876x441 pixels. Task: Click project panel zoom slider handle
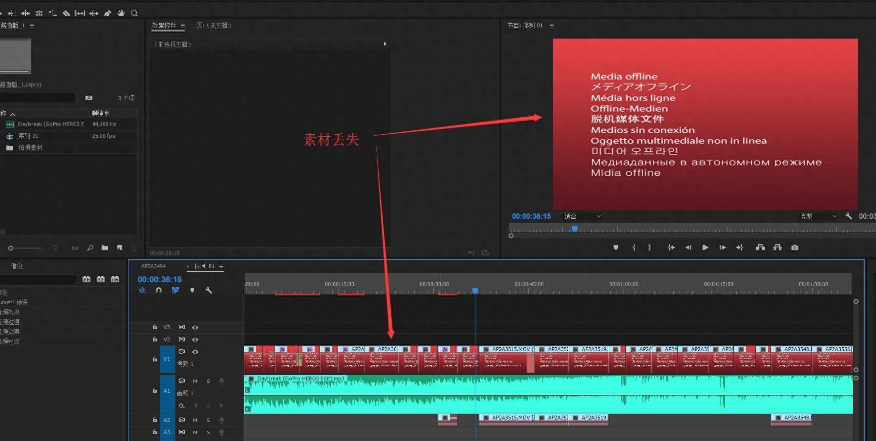pyautogui.click(x=11, y=248)
